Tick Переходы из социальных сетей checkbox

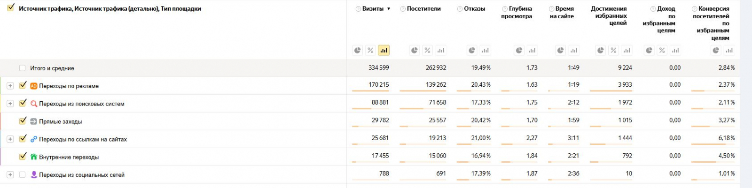(x=22, y=175)
